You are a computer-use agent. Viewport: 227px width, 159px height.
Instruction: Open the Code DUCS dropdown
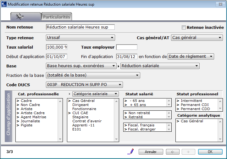coord(84,85)
